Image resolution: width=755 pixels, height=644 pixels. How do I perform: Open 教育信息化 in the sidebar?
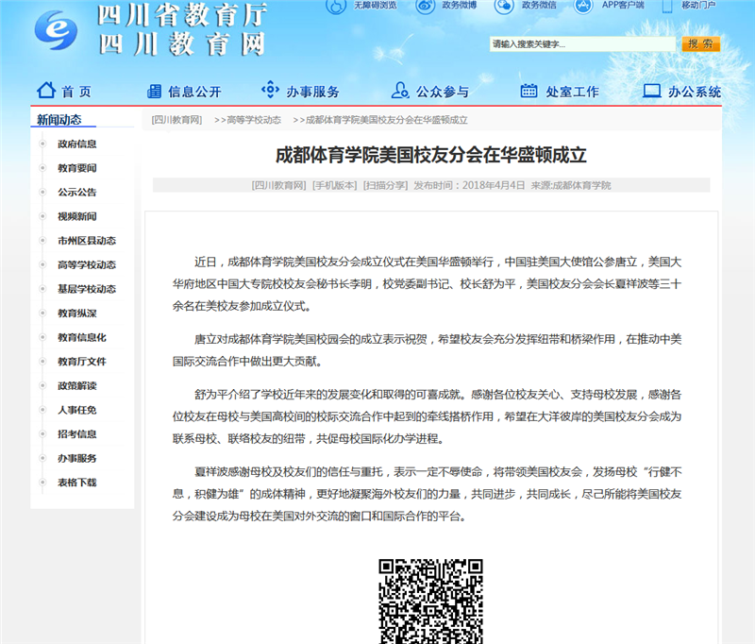coord(82,337)
